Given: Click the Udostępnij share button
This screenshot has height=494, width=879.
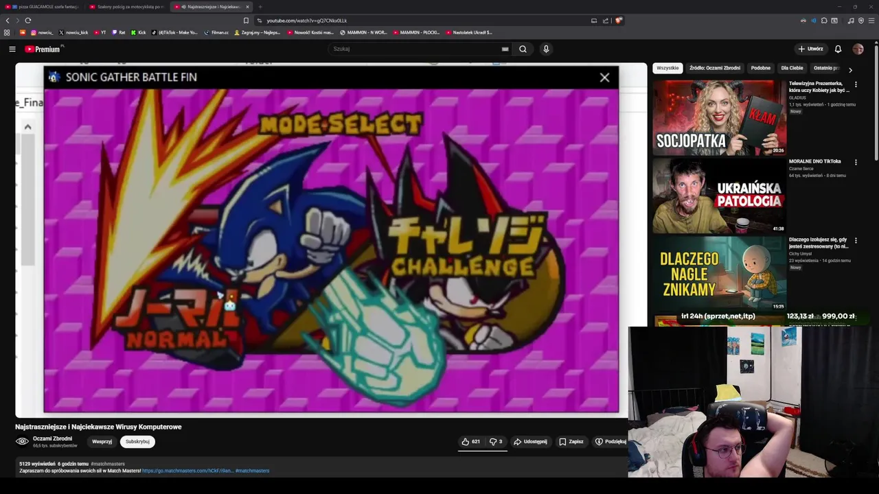Looking at the screenshot, I should [530, 442].
